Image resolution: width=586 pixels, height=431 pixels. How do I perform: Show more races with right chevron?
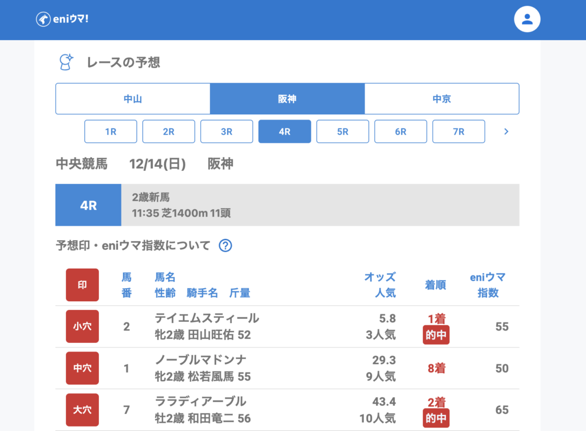[x=505, y=131]
